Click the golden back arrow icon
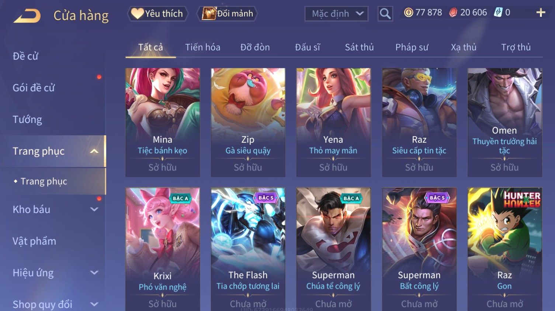Screen dimensions: 555x311 [x=27, y=16]
